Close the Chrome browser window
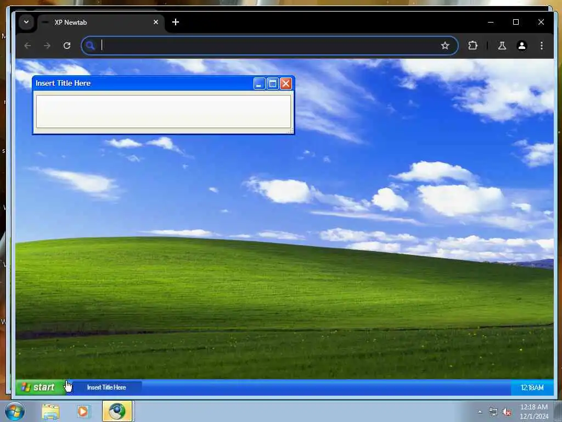Viewport: 562px width, 422px height. pyautogui.click(x=541, y=22)
